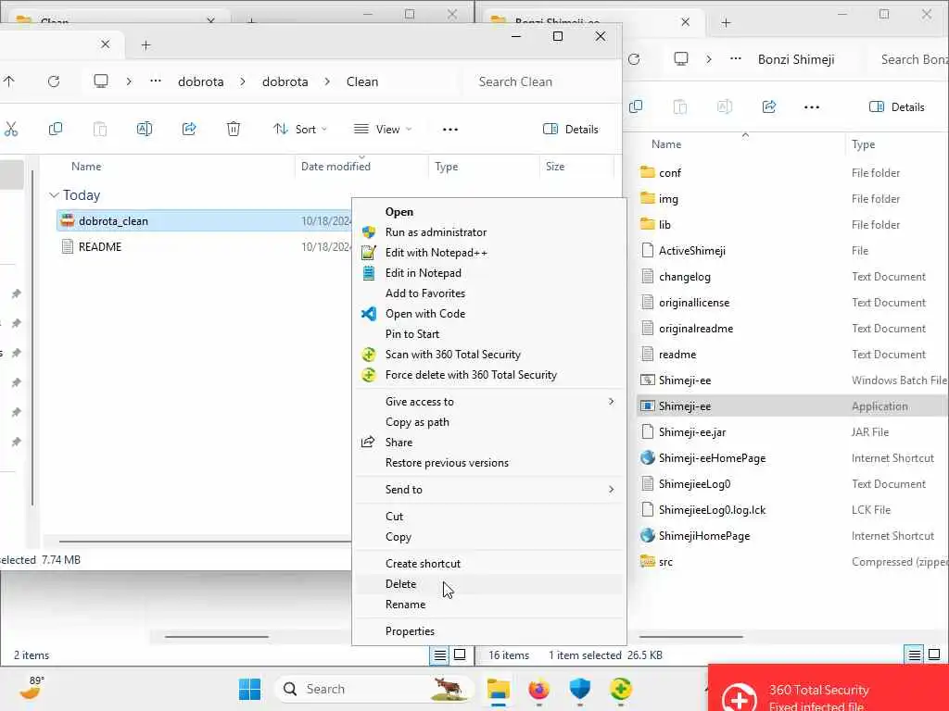The width and height of the screenshot is (949, 711).
Task: Switch Clean window to details list view
Action: [x=439, y=655]
